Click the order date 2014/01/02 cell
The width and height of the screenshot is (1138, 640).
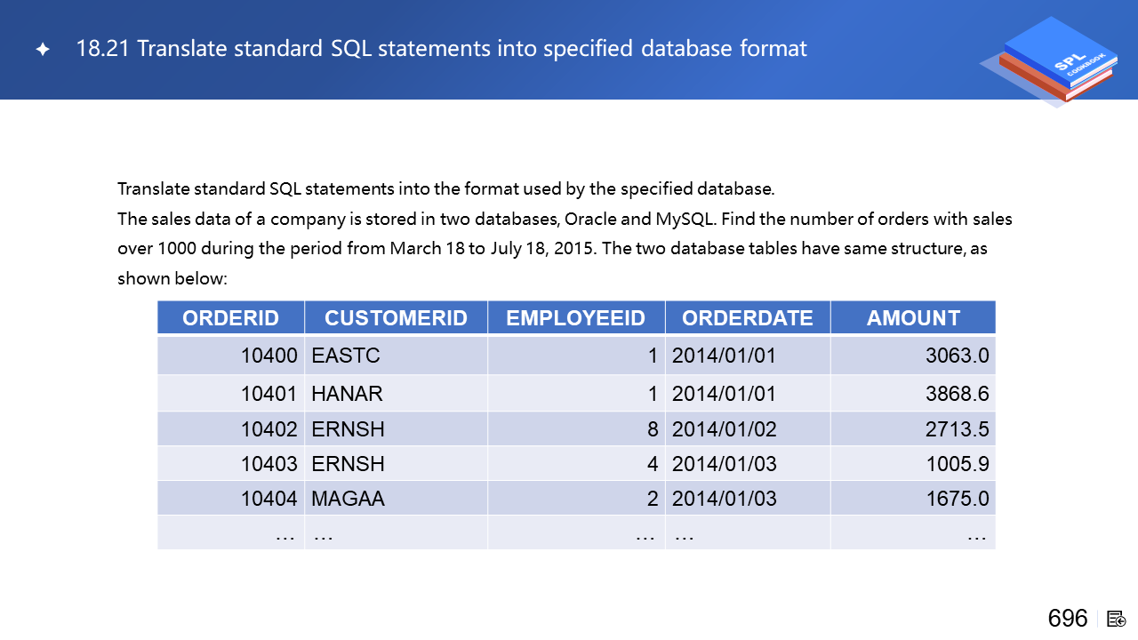click(x=725, y=429)
